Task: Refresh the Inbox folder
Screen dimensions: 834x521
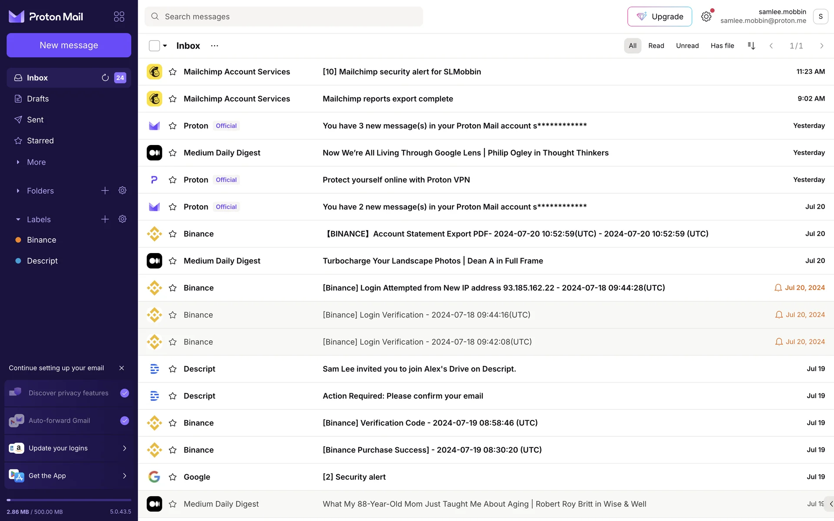Action: click(105, 78)
